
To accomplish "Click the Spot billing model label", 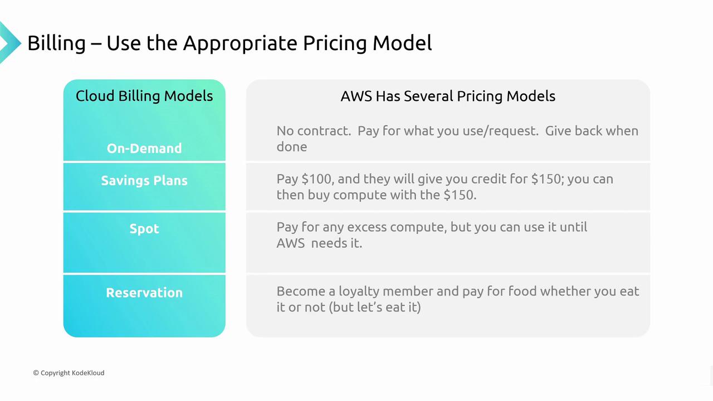I will pos(144,229).
